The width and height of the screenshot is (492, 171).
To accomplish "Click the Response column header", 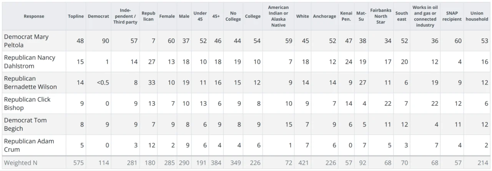I will [x=34, y=17].
